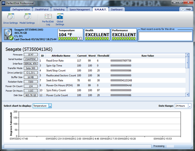Click the temperature chart plot area
The height and width of the screenshot is (151, 195).
(x=100, y=124)
